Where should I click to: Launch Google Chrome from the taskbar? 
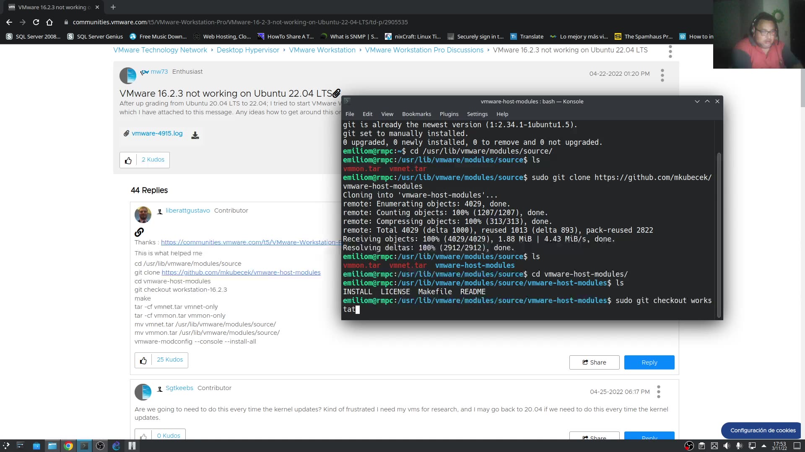point(68,446)
